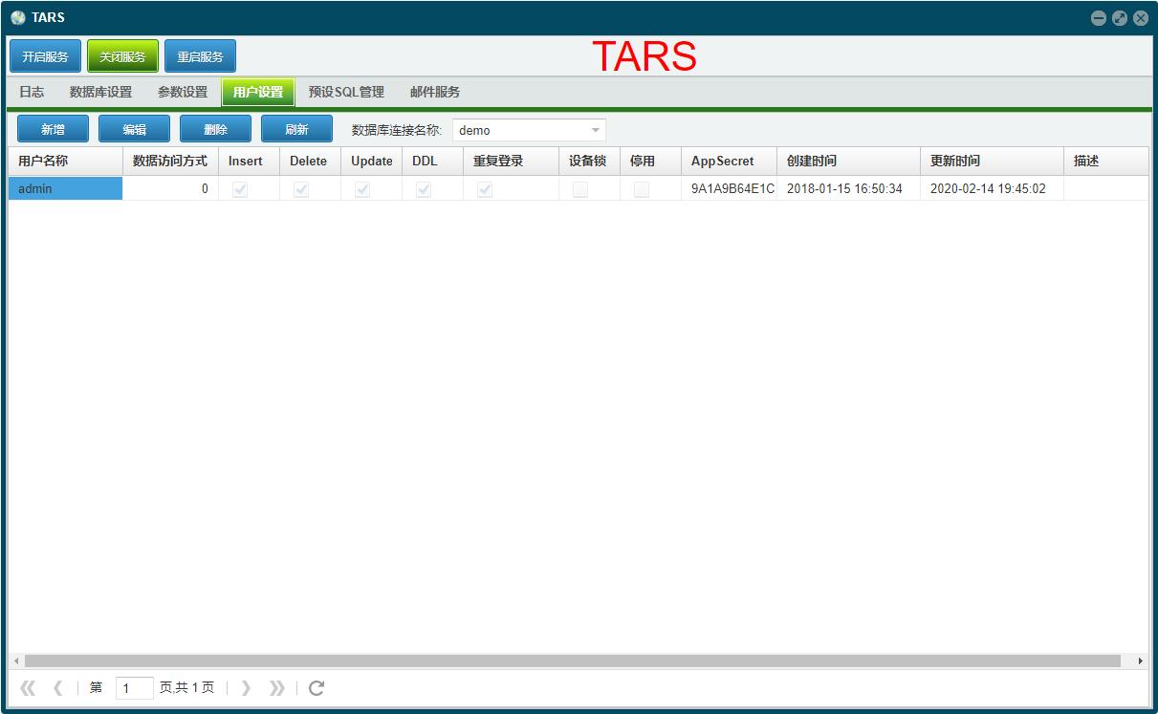The width and height of the screenshot is (1158, 714).
Task: Open the 邮件服务 tab
Action: coord(435,92)
